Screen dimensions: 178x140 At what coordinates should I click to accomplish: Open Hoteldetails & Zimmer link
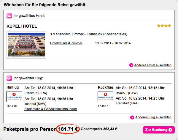point(66,43)
